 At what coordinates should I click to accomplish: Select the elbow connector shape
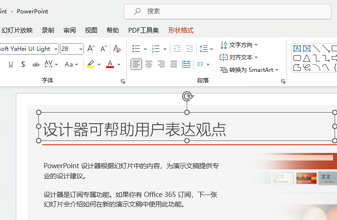(x=316, y=58)
